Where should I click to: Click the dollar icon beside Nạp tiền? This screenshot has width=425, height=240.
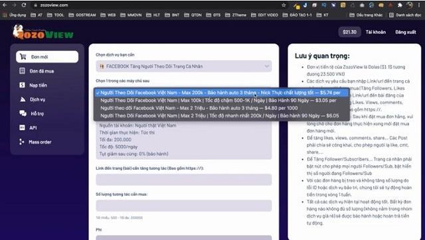coord(22,85)
